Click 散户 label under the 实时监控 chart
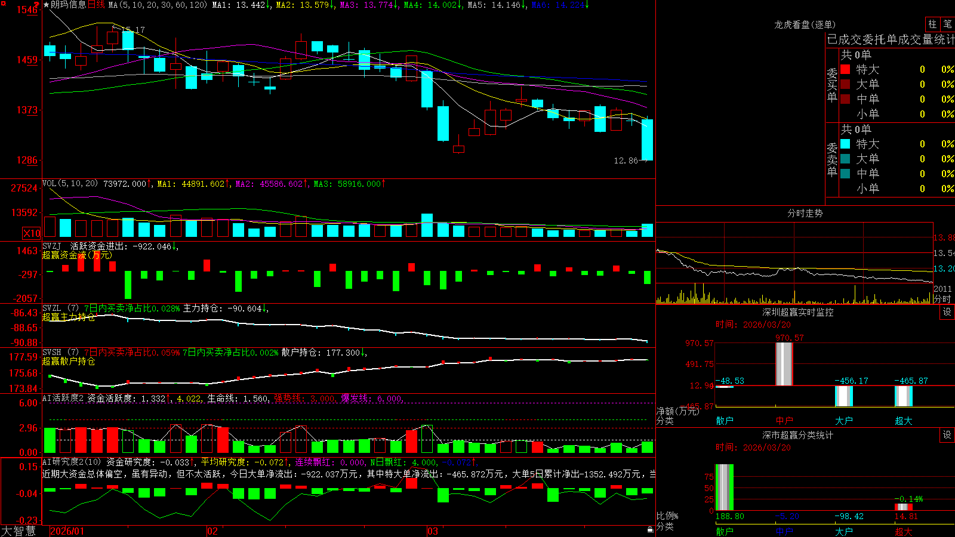Viewport: 955px width, 537px height. [725, 421]
